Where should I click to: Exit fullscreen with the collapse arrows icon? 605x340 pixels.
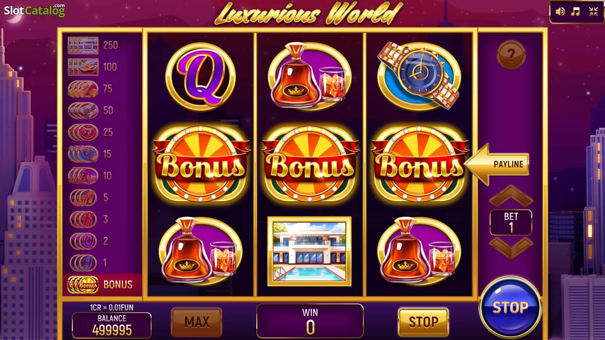[594, 12]
